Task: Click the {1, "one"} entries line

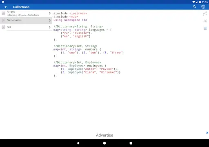Action: 92,53
